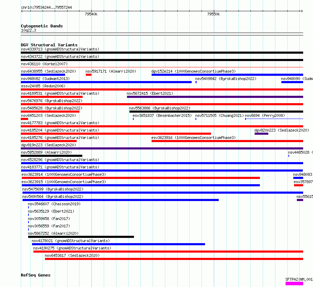
Task: Open the nsv3056559 Fan2017 label
Action: coord(49,226)
